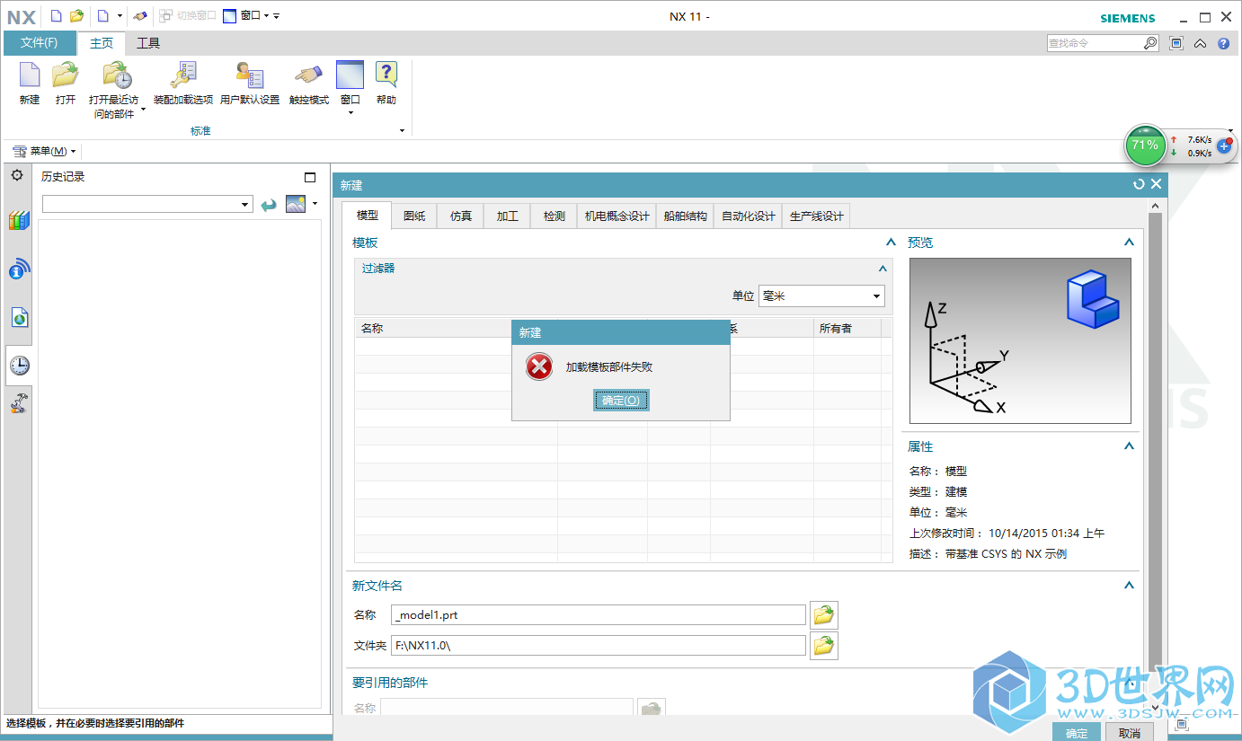Select the 仿真 tab
This screenshot has height=741, width=1242.
coord(461,216)
